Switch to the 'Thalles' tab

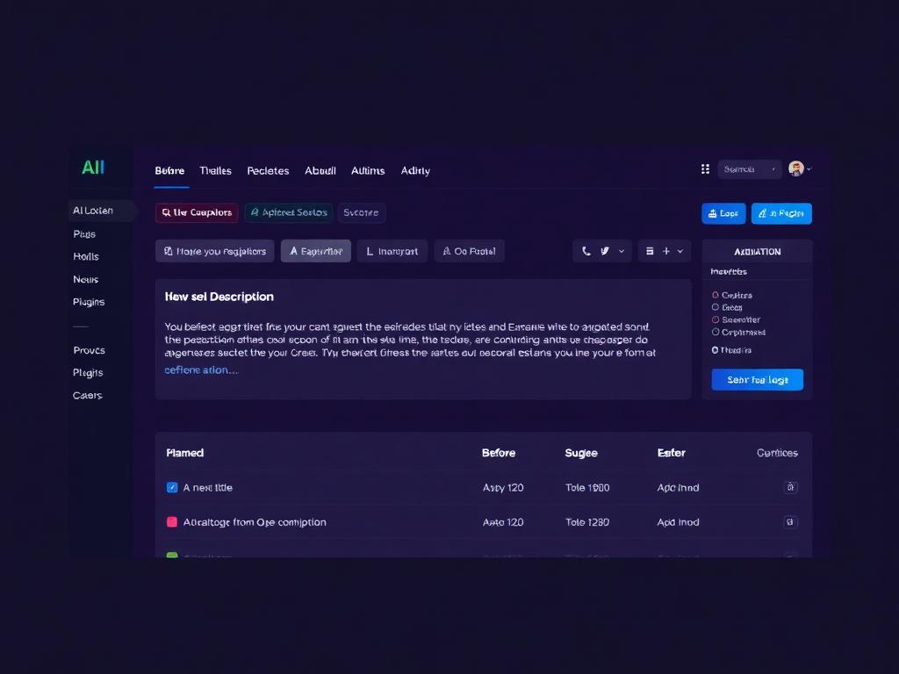coord(215,170)
